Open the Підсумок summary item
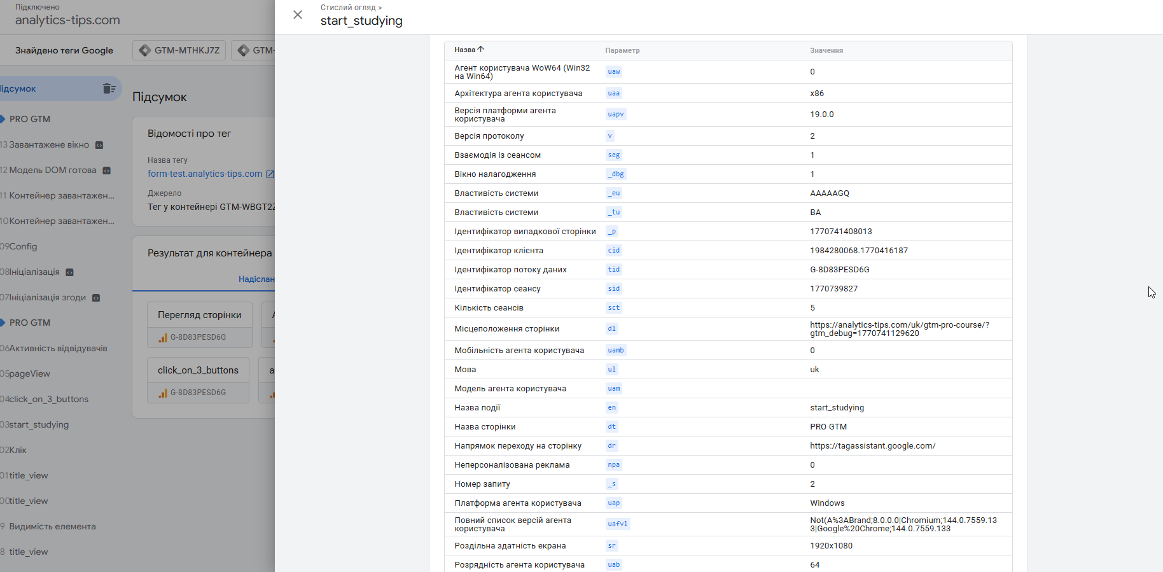Screen dimensions: 1163x572 (19, 88)
